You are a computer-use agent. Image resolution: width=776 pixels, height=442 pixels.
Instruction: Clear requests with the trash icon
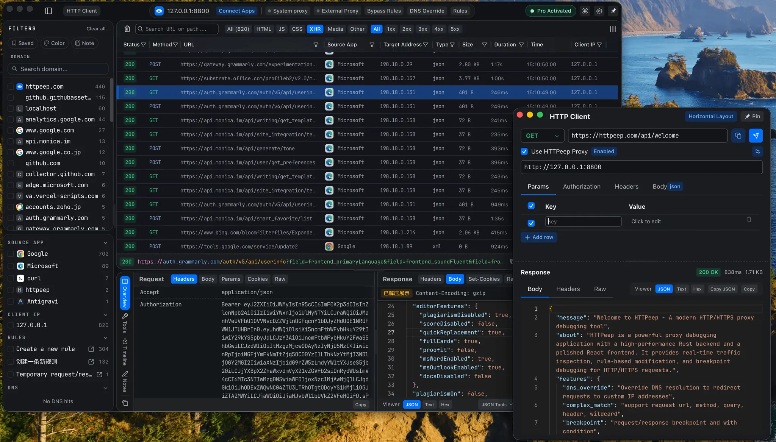(127, 29)
